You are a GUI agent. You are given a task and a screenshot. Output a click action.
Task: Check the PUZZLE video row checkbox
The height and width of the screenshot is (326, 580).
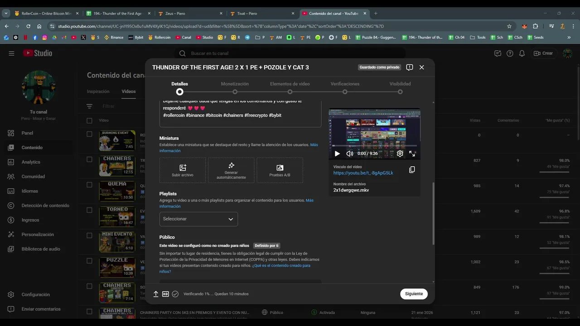click(89, 261)
